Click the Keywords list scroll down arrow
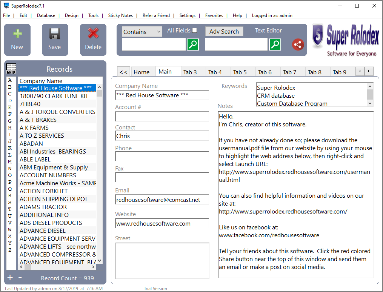 click(370, 103)
